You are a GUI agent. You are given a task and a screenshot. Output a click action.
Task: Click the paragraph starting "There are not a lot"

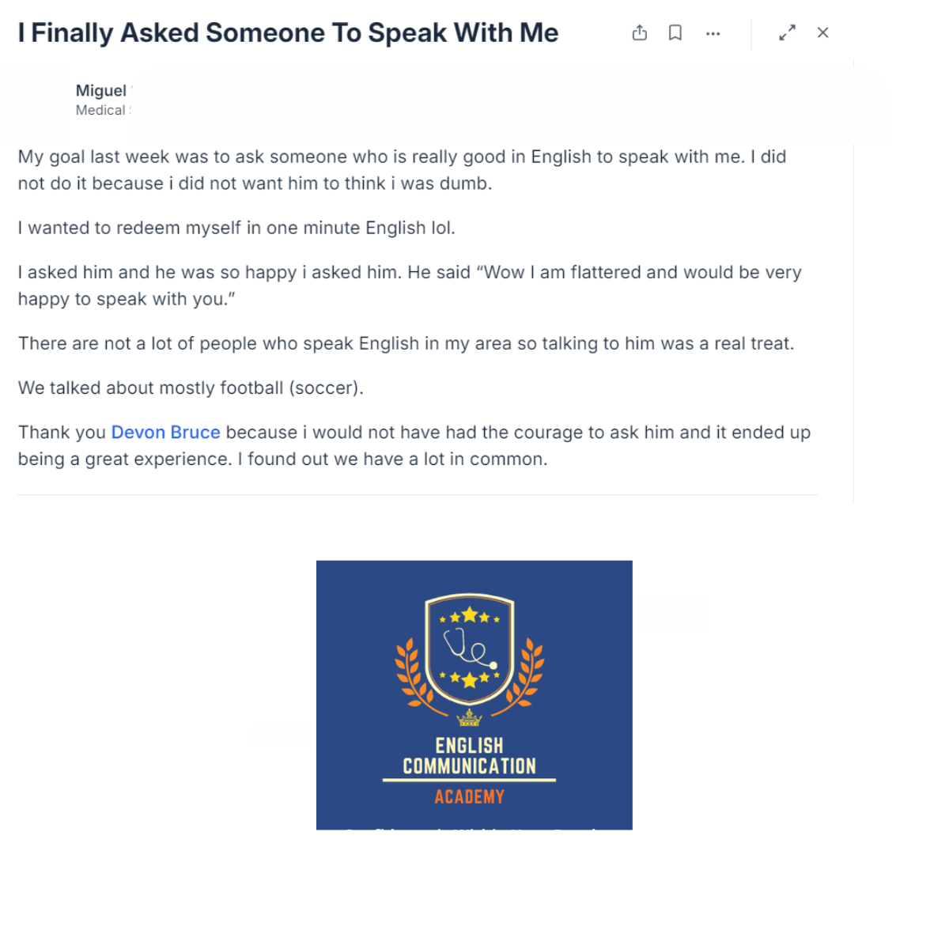[x=406, y=344]
